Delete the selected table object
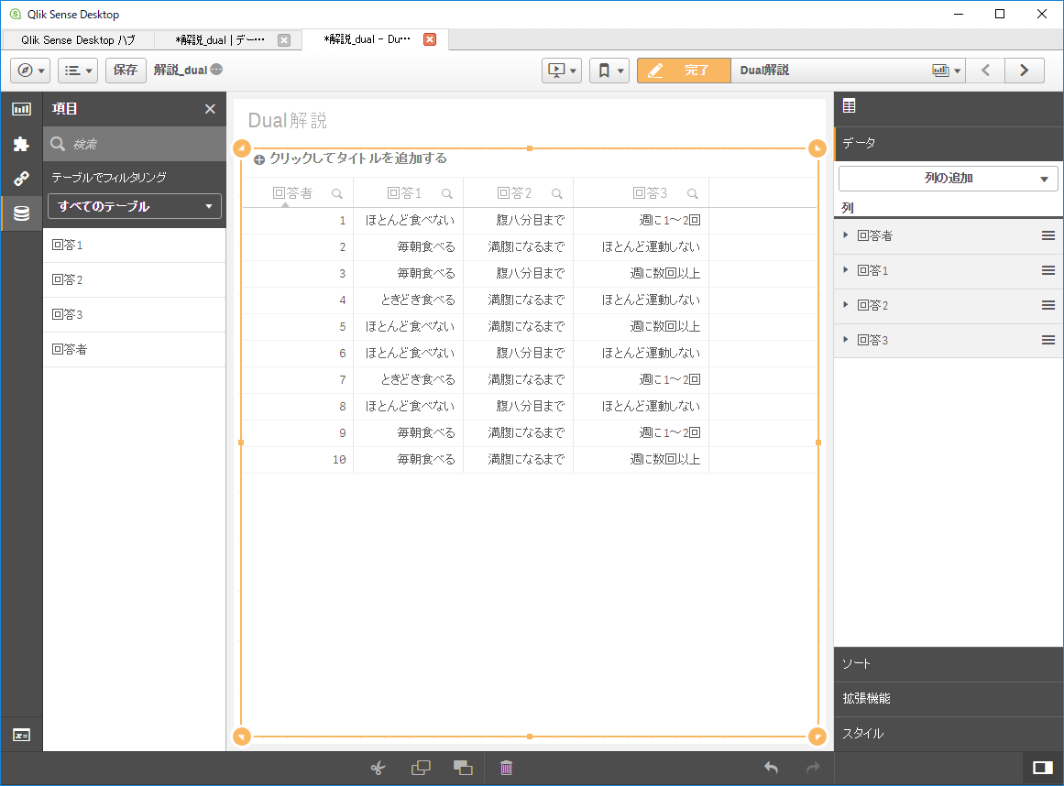The height and width of the screenshot is (786, 1064). [506, 768]
